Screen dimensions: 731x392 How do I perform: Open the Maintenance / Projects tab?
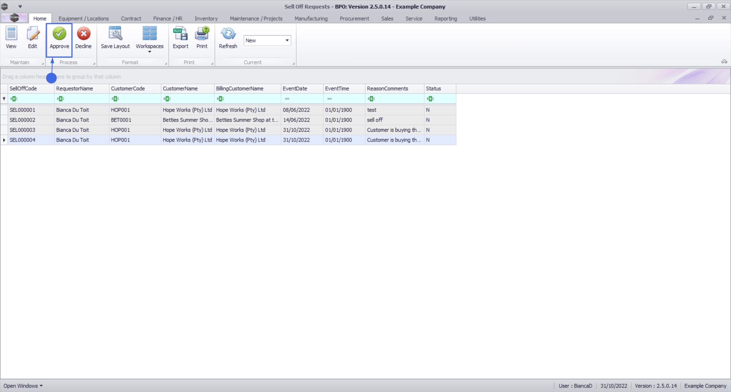pyautogui.click(x=256, y=18)
